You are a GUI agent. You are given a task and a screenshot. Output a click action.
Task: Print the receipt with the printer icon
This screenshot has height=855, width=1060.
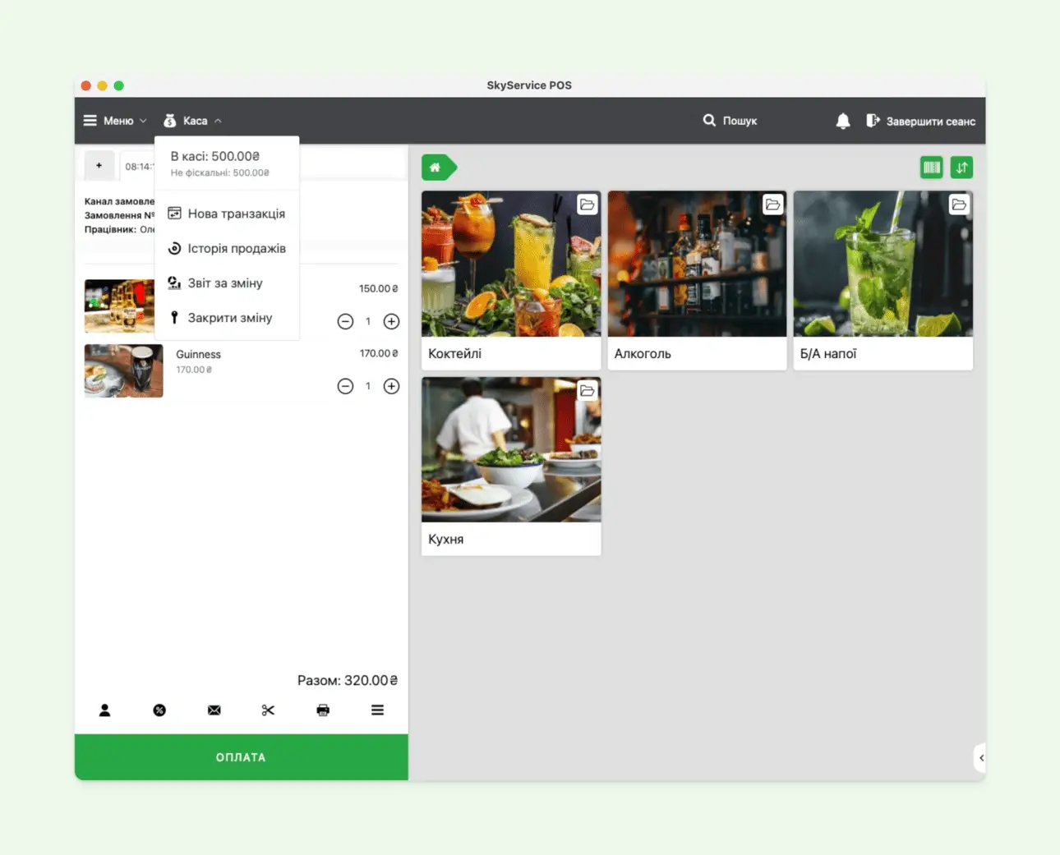(x=323, y=710)
